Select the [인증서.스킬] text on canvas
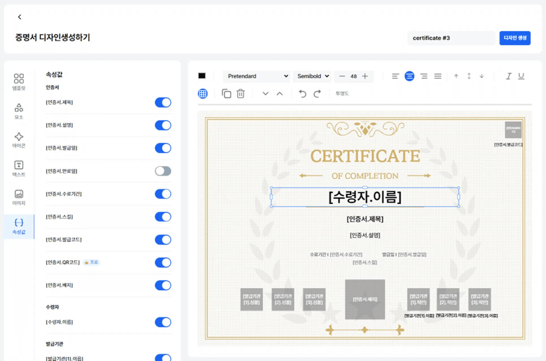546x361 pixels. (365, 262)
